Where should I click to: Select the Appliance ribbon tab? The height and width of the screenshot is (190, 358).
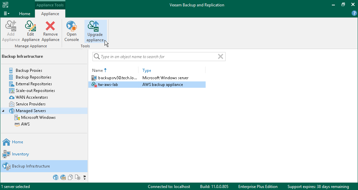(x=50, y=14)
